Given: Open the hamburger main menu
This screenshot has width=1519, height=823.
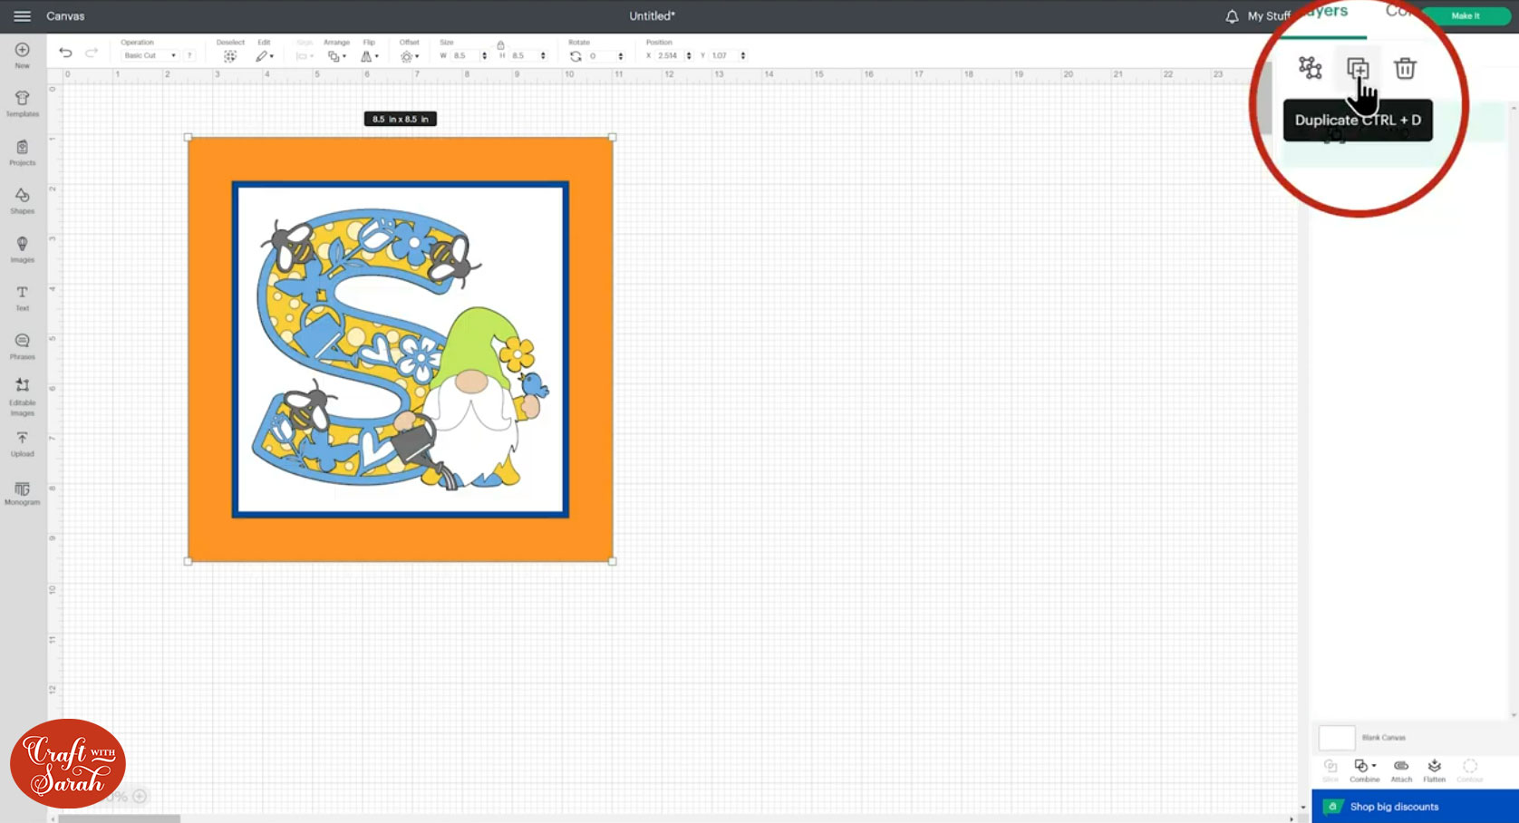Looking at the screenshot, I should coord(22,16).
